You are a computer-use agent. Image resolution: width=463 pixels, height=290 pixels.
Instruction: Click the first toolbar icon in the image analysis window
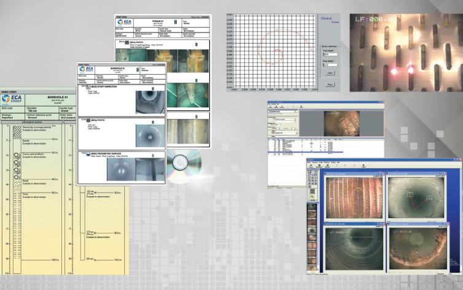[311, 166]
